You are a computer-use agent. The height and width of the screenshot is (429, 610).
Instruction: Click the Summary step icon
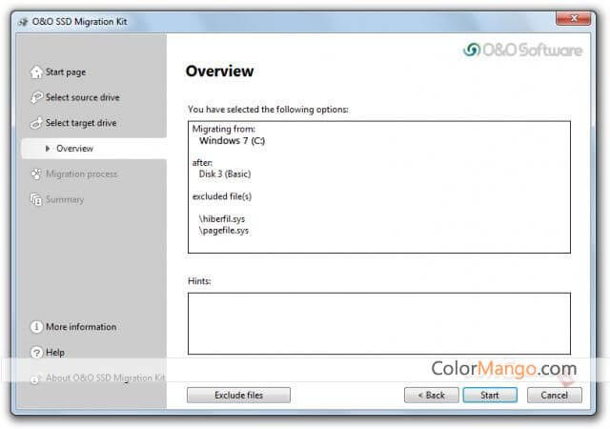point(36,200)
